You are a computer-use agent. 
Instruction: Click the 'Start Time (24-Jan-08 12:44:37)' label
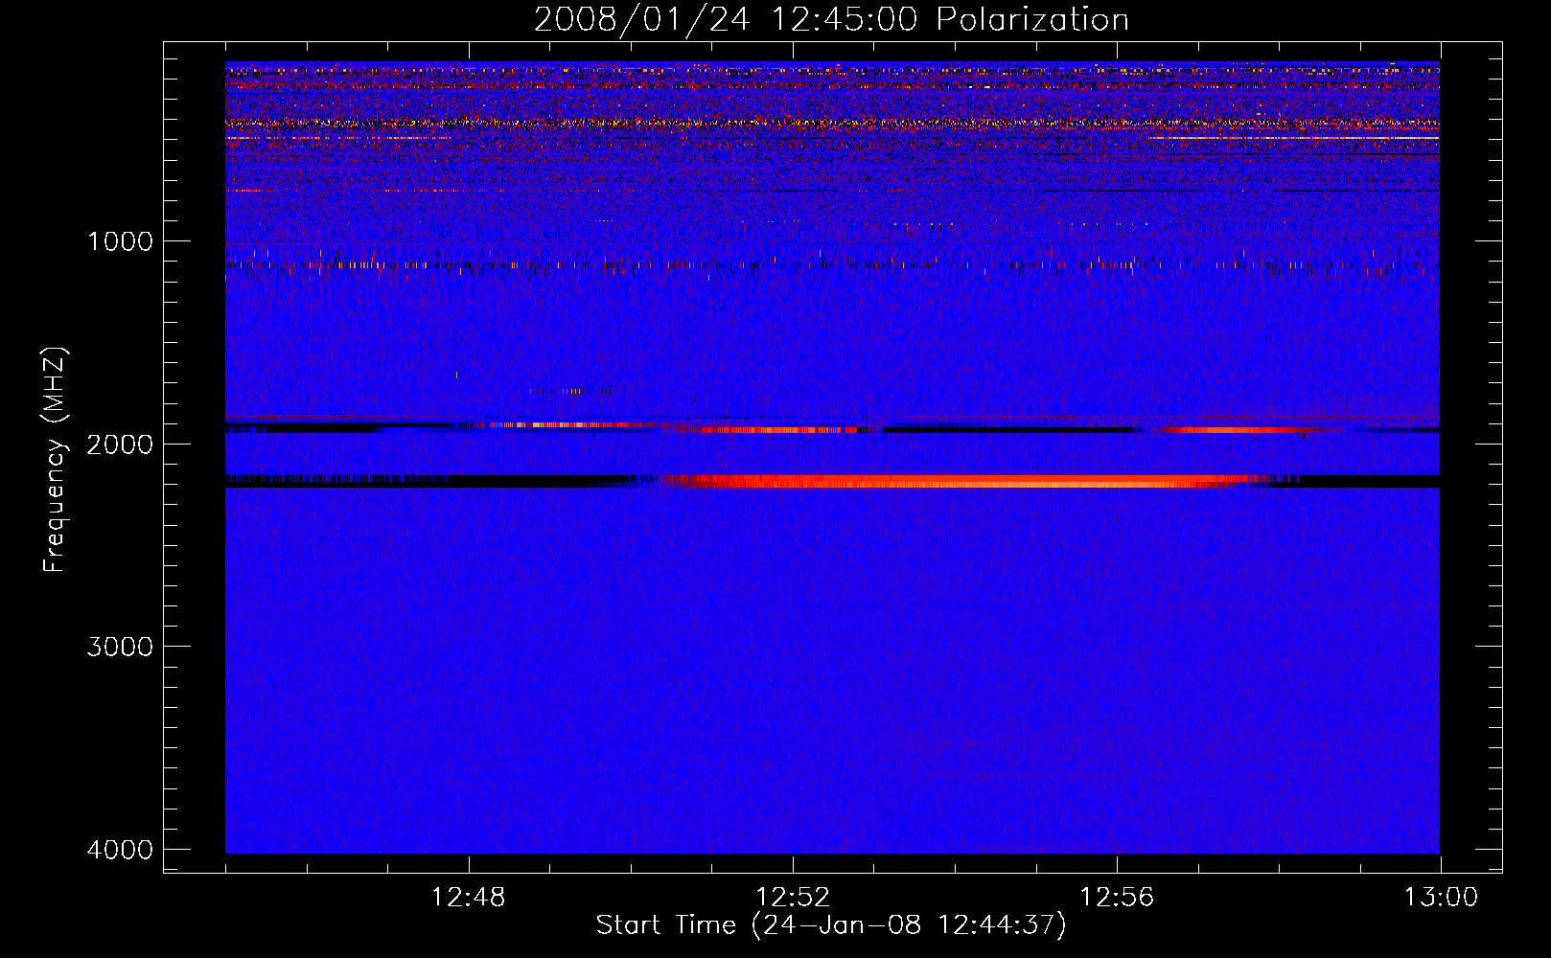pos(831,925)
